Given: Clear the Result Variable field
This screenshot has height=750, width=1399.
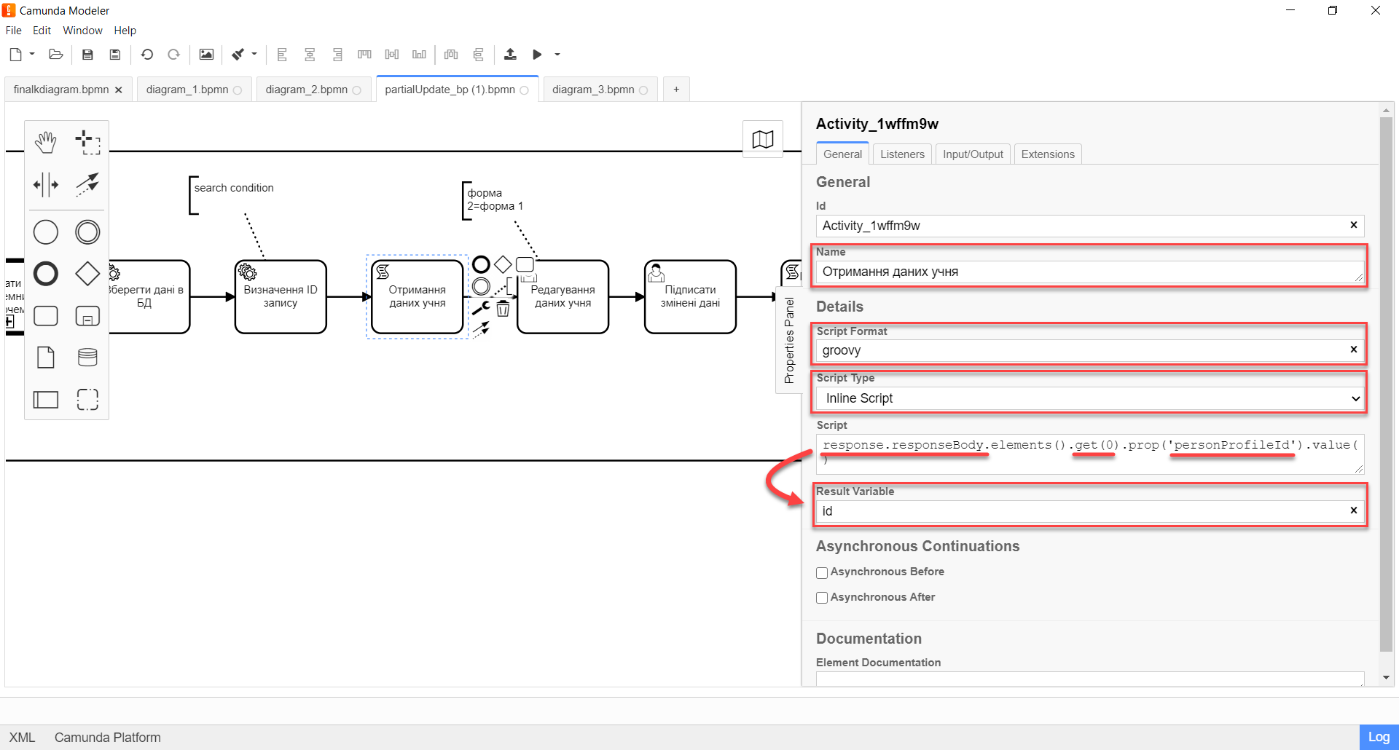Looking at the screenshot, I should pos(1354,510).
